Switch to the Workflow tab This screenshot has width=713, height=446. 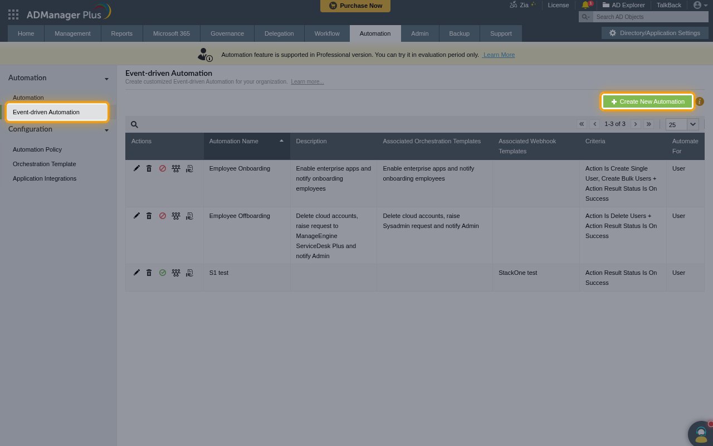pyautogui.click(x=327, y=33)
